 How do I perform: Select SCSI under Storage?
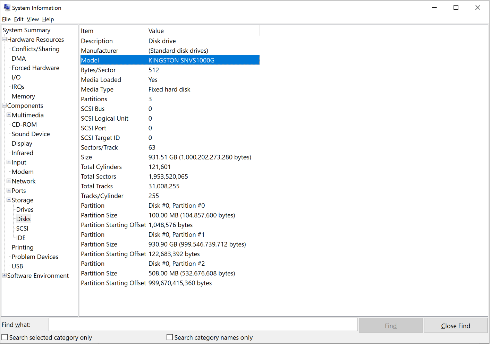click(x=22, y=228)
